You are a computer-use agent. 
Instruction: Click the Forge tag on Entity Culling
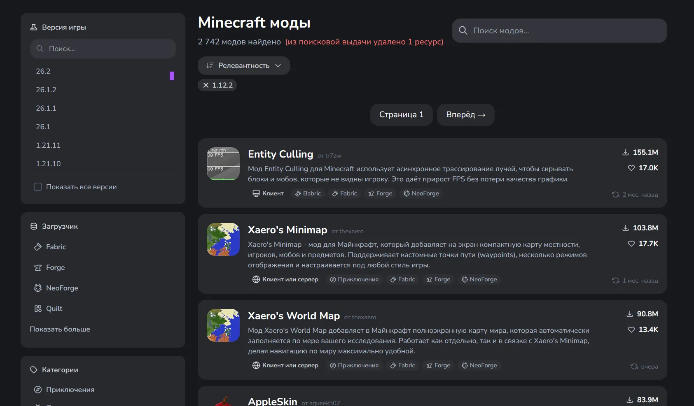click(x=380, y=193)
